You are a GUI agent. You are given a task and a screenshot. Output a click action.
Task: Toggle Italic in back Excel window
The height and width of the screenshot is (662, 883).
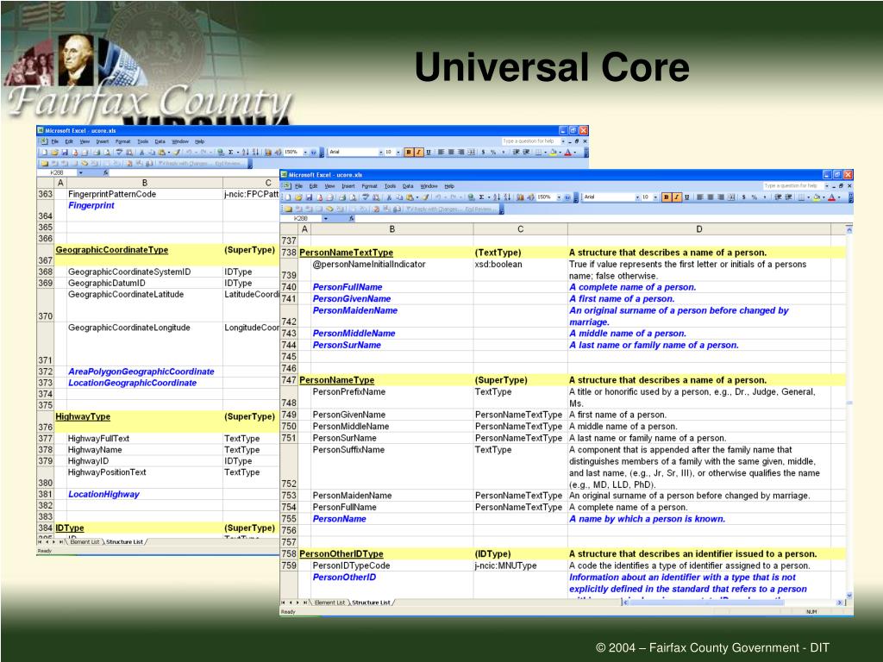[419, 152]
